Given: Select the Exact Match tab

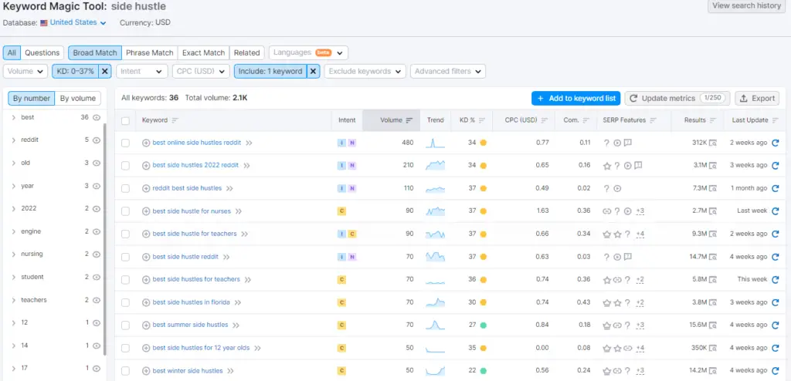Looking at the screenshot, I should tap(203, 52).
